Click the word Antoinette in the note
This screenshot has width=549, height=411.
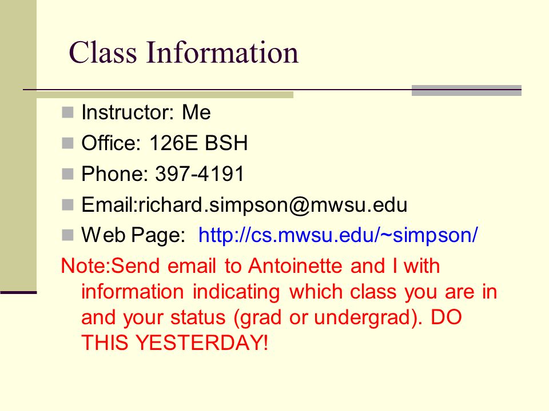[295, 265]
